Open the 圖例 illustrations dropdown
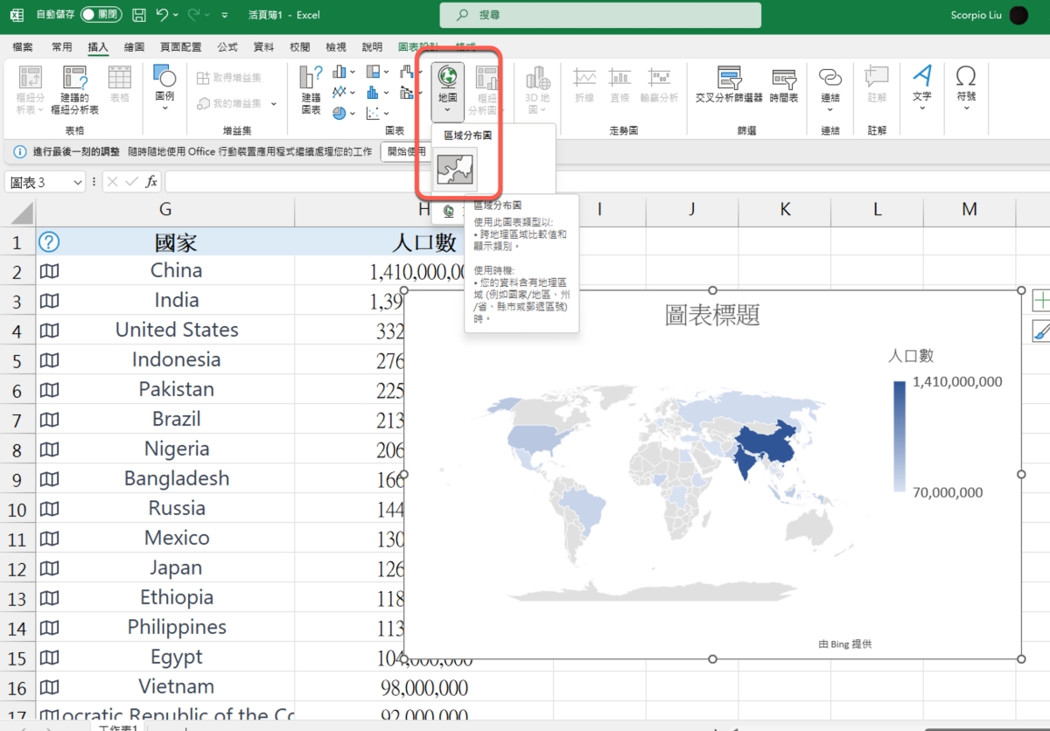Viewport: 1050px width, 731px height. 164,87
